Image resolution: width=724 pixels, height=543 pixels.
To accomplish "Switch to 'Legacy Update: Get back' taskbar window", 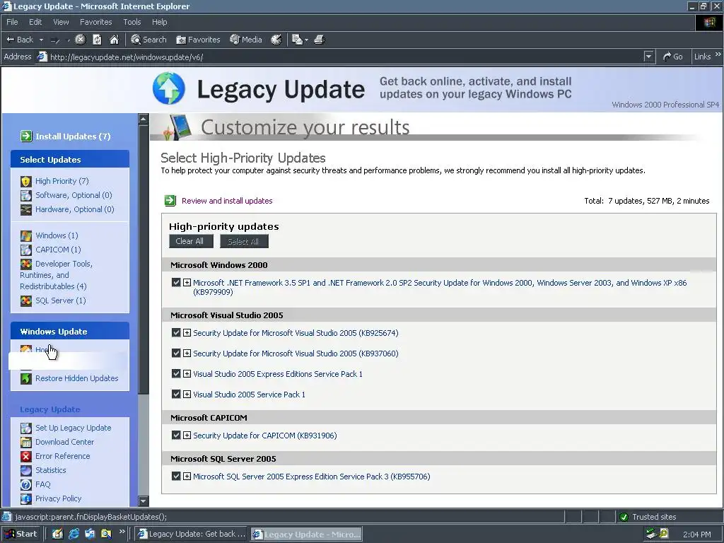I will [x=192, y=535].
